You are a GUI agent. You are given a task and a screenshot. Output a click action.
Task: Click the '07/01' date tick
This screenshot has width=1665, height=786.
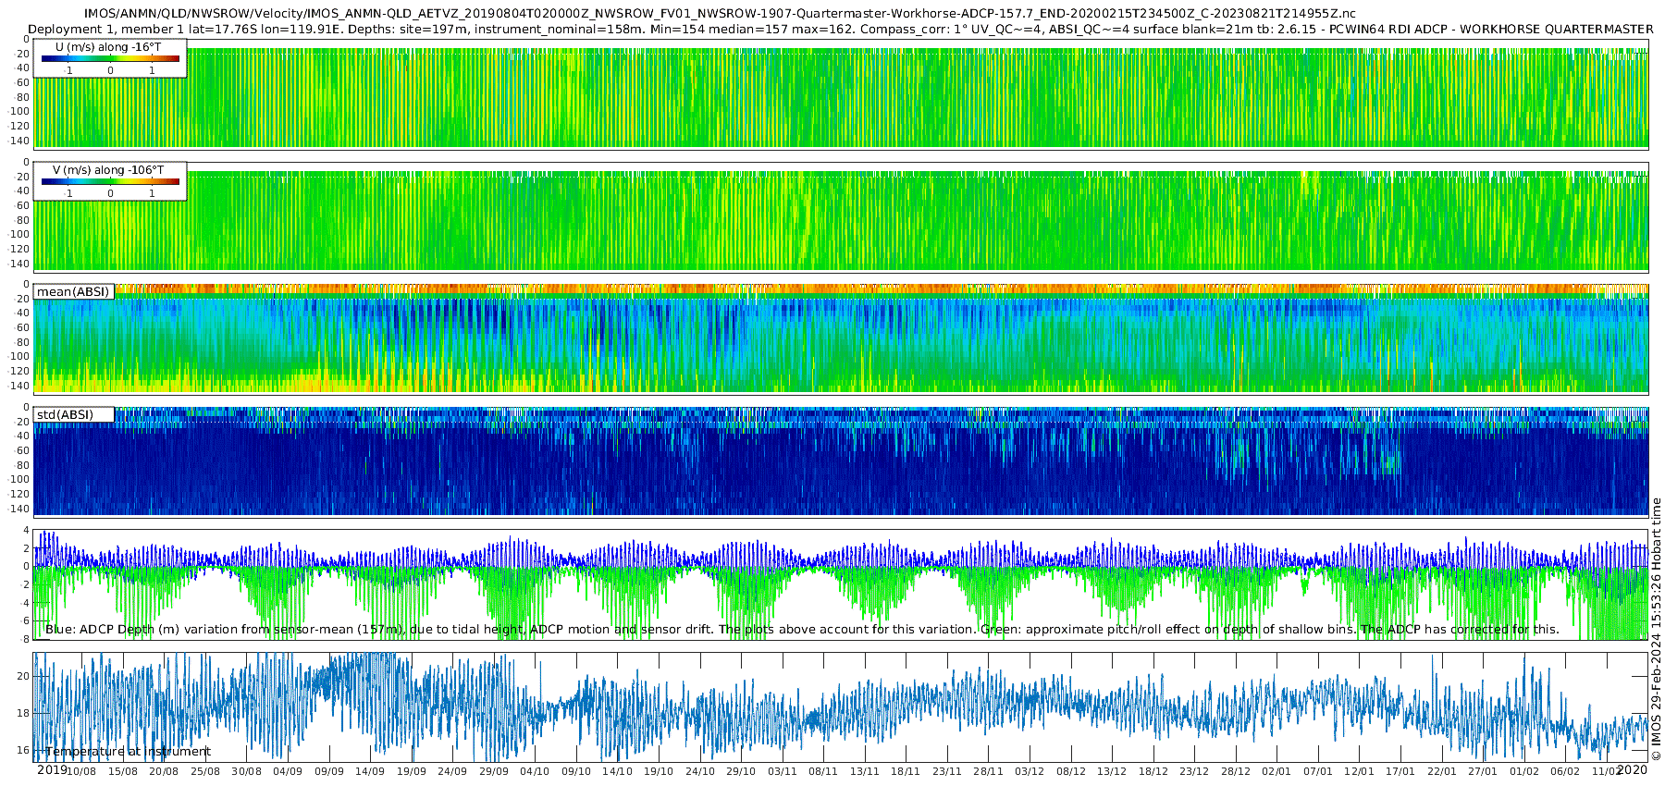point(1318,771)
